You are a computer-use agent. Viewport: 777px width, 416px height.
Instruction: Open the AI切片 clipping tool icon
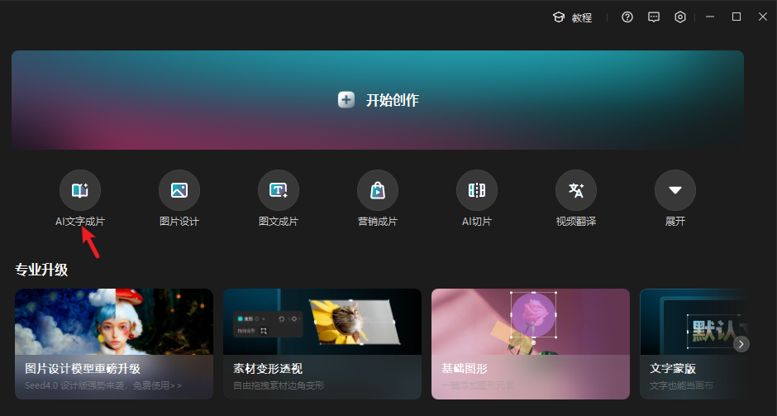pos(477,191)
